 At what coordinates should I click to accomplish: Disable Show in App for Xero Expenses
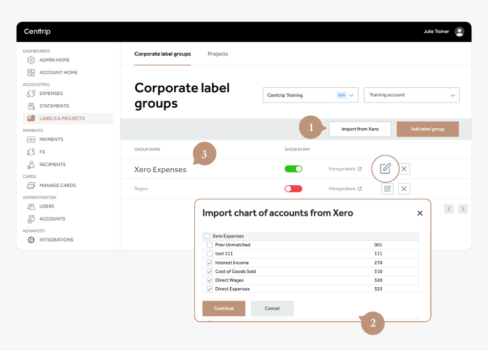pos(293,169)
